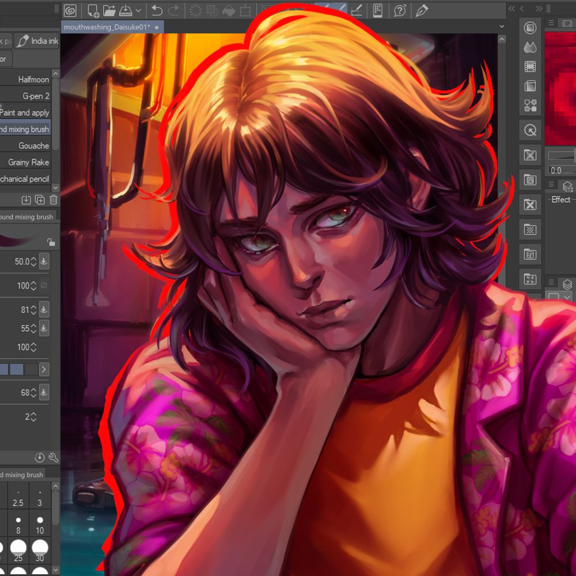The height and width of the screenshot is (576, 576).
Task: Adjust the stepper next to value 50.0
Action: click(x=33, y=262)
